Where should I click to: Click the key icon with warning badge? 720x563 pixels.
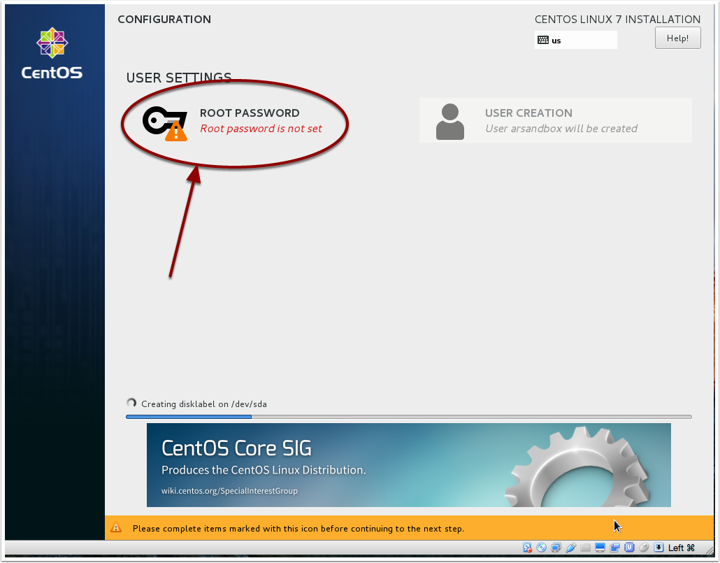pyautogui.click(x=165, y=123)
